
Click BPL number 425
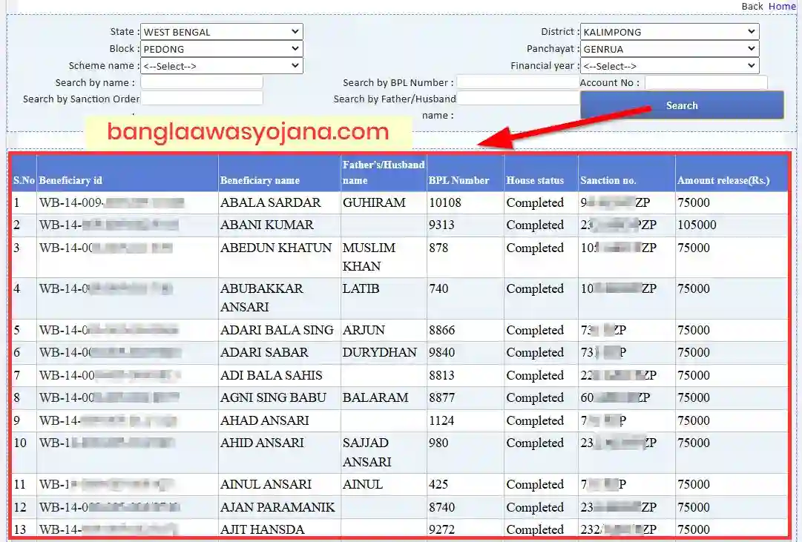click(438, 484)
